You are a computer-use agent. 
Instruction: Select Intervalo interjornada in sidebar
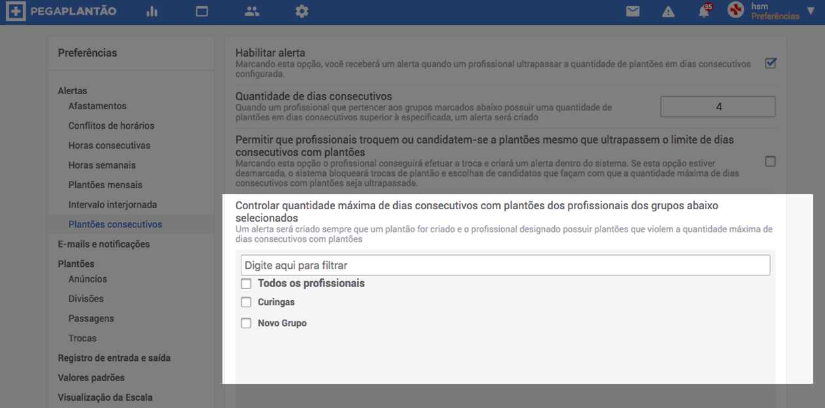(x=113, y=205)
